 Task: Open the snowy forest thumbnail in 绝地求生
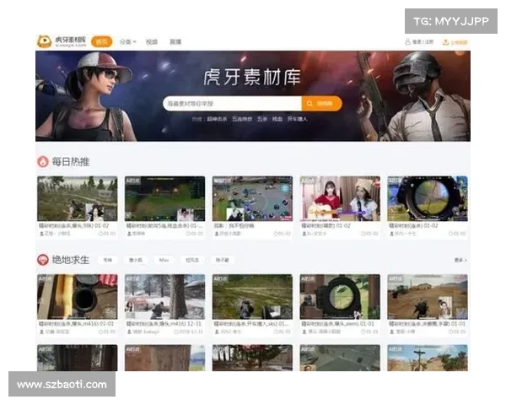pyautogui.click(x=165, y=297)
